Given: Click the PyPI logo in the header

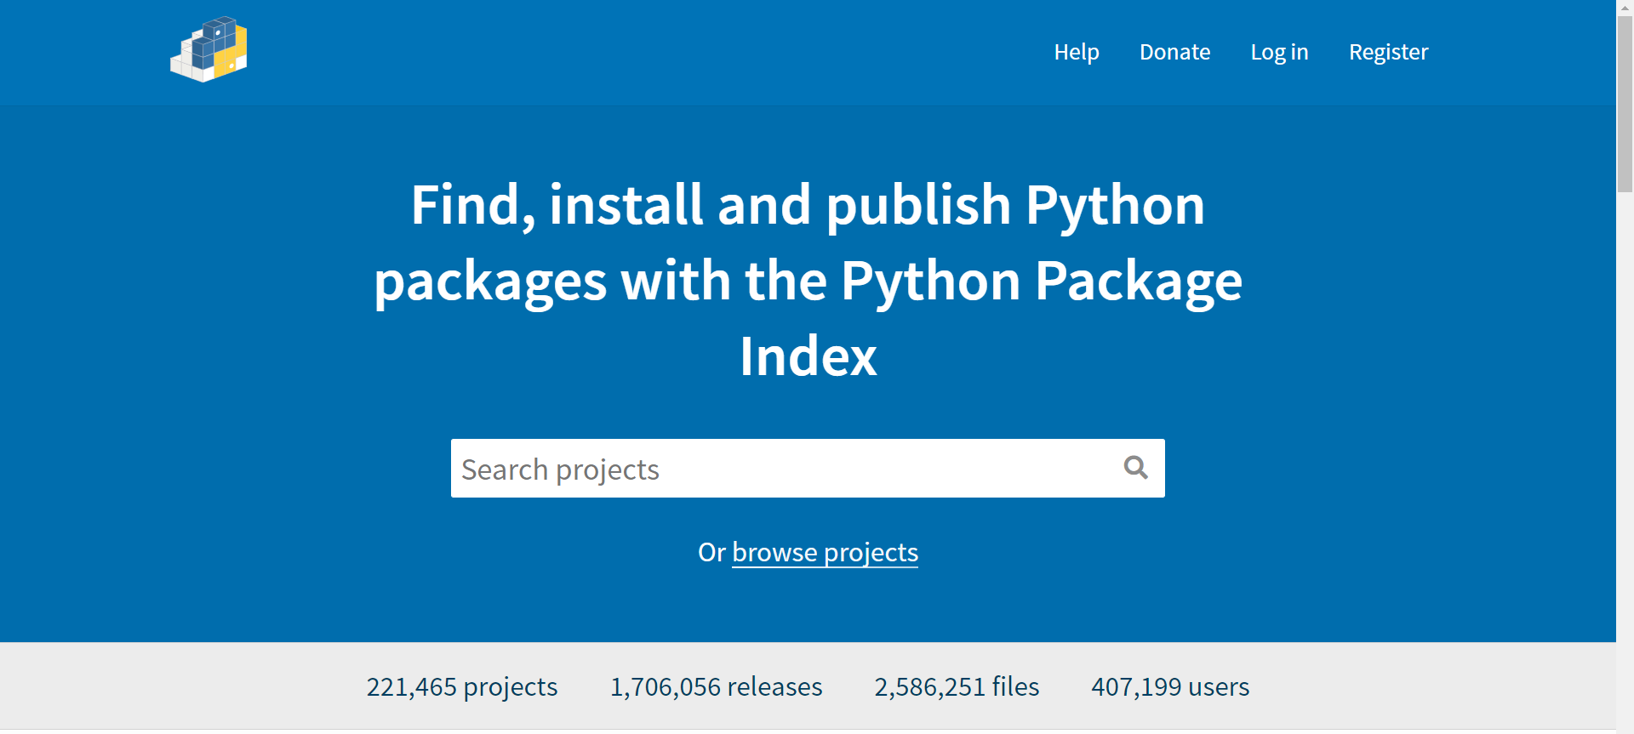Looking at the screenshot, I should [x=209, y=49].
